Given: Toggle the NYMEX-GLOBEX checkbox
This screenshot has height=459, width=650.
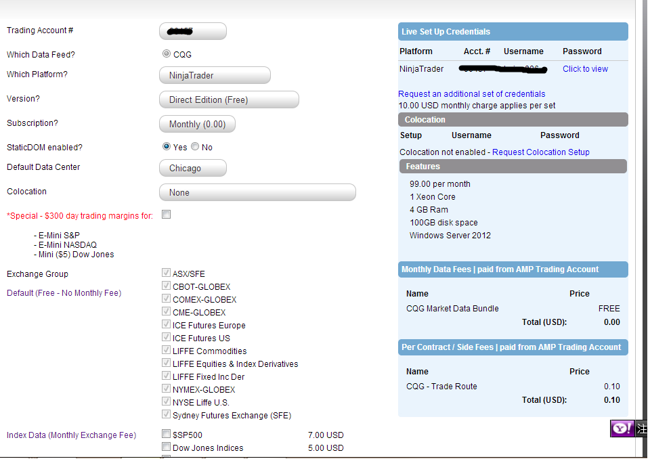Looking at the screenshot, I should pos(167,389).
